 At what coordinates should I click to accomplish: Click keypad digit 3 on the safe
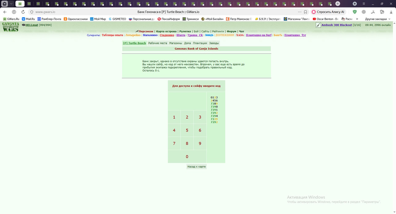click(x=200, y=117)
